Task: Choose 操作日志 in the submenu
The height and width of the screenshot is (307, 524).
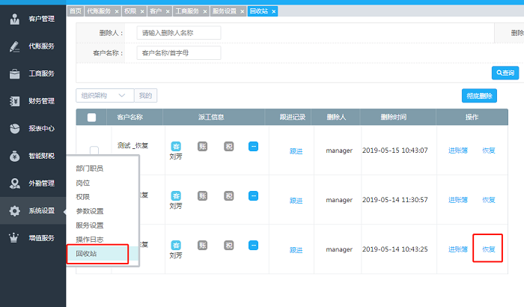Action: click(x=89, y=240)
